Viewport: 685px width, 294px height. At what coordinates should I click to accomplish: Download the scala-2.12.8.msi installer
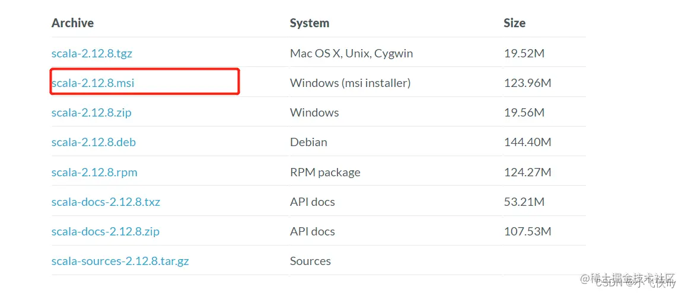[93, 83]
